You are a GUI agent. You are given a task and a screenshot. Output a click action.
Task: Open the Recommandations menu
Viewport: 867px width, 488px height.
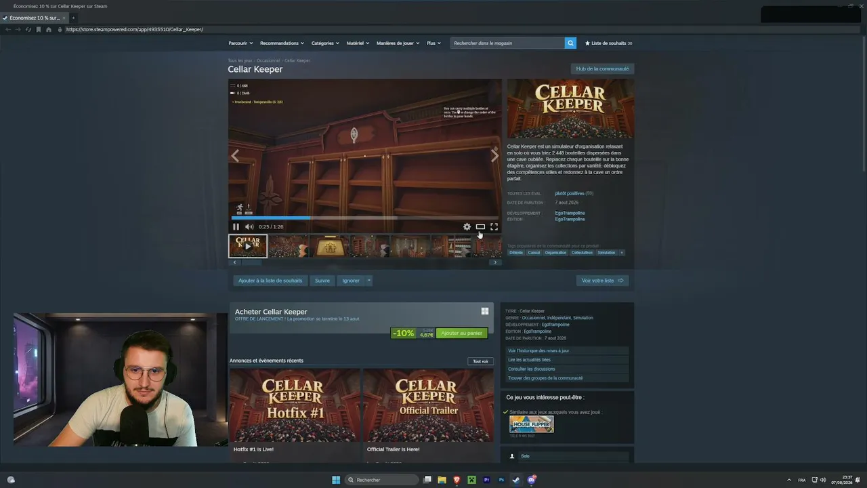coord(282,43)
